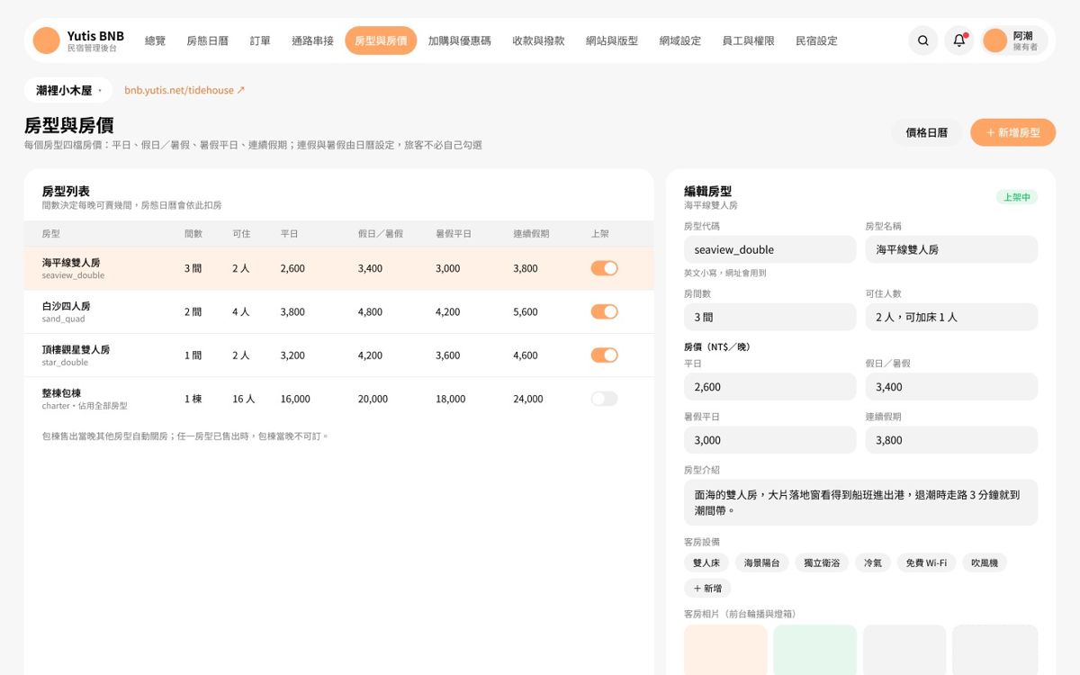Image resolution: width=1080 pixels, height=675 pixels.
Task: Open 民宿設定 tab
Action: [817, 40]
